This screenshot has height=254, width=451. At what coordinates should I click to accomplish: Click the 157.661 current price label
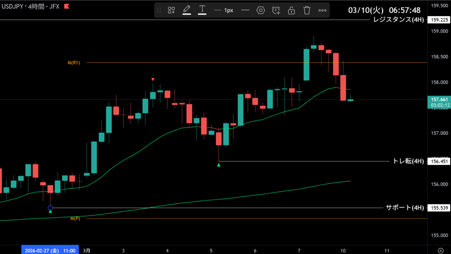coord(440,100)
